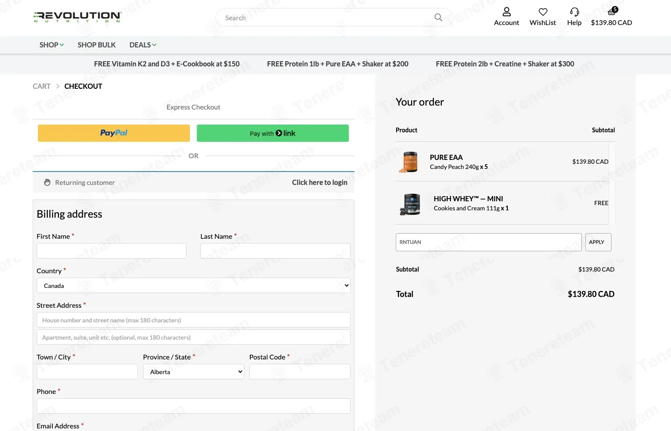Click the High Whey Mini product thumbnail
Screen dimensions: 671x431
[410, 203]
